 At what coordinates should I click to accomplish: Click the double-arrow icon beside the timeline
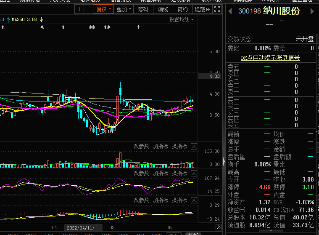[x=219, y=227]
